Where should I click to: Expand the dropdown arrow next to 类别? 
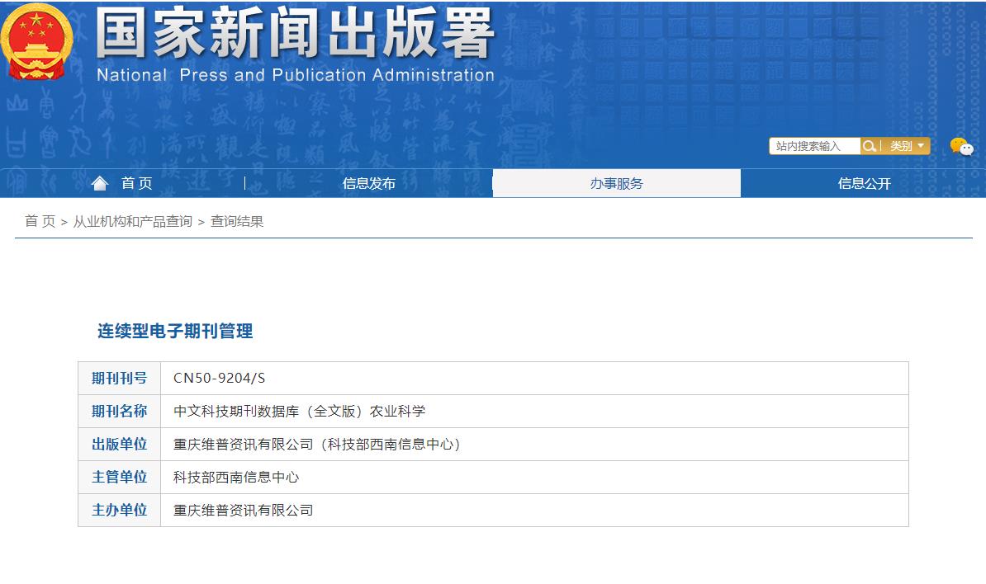tap(920, 145)
